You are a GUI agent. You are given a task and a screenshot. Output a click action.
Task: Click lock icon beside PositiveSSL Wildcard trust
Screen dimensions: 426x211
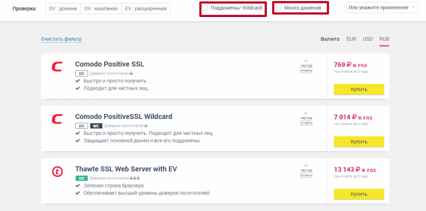pyautogui.click(x=146, y=126)
